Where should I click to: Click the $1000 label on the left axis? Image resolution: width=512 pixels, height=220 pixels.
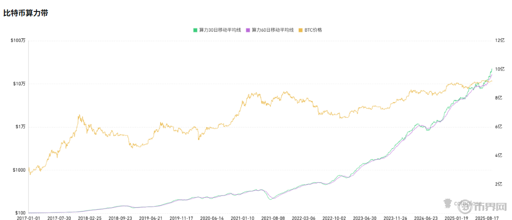[x=19, y=170]
